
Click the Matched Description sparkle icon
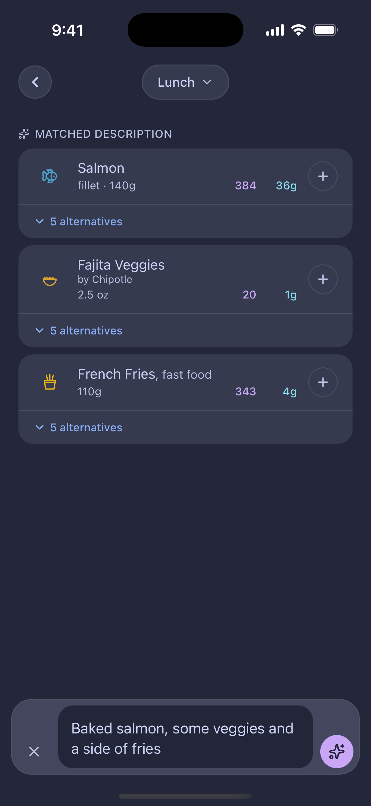[x=24, y=134]
